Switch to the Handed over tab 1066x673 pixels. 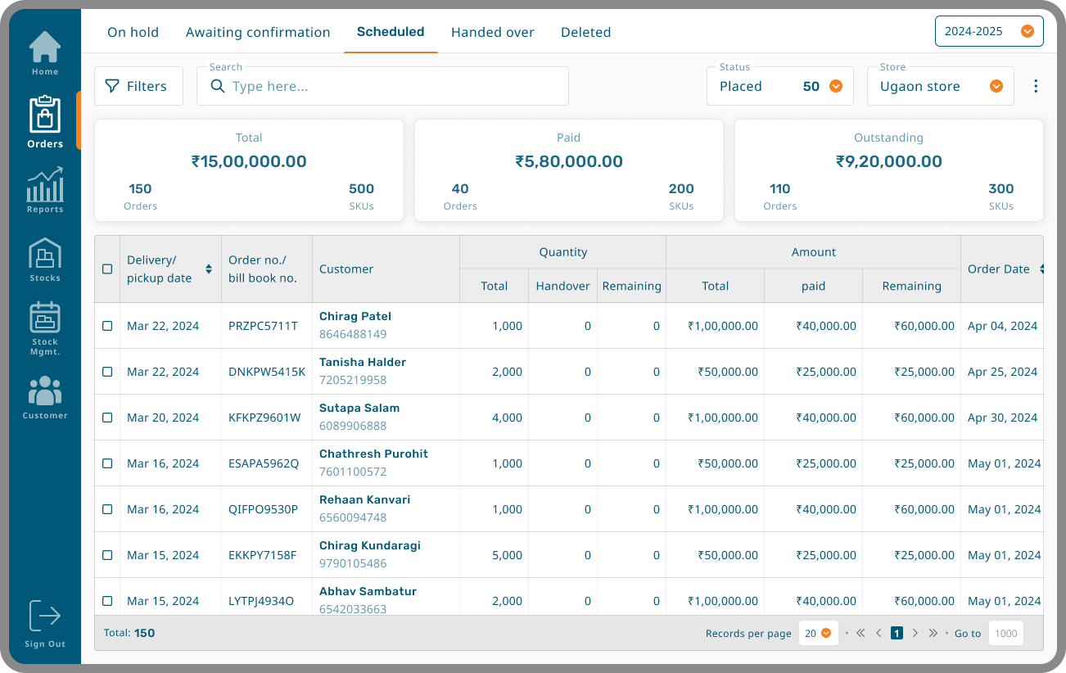tap(492, 33)
